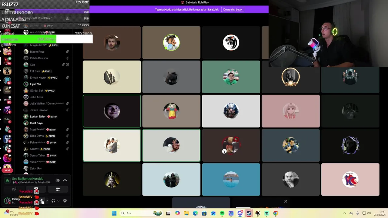Open Microsoft Edge from taskbar
The width and height of the screenshot is (388, 218).
tap(195, 213)
